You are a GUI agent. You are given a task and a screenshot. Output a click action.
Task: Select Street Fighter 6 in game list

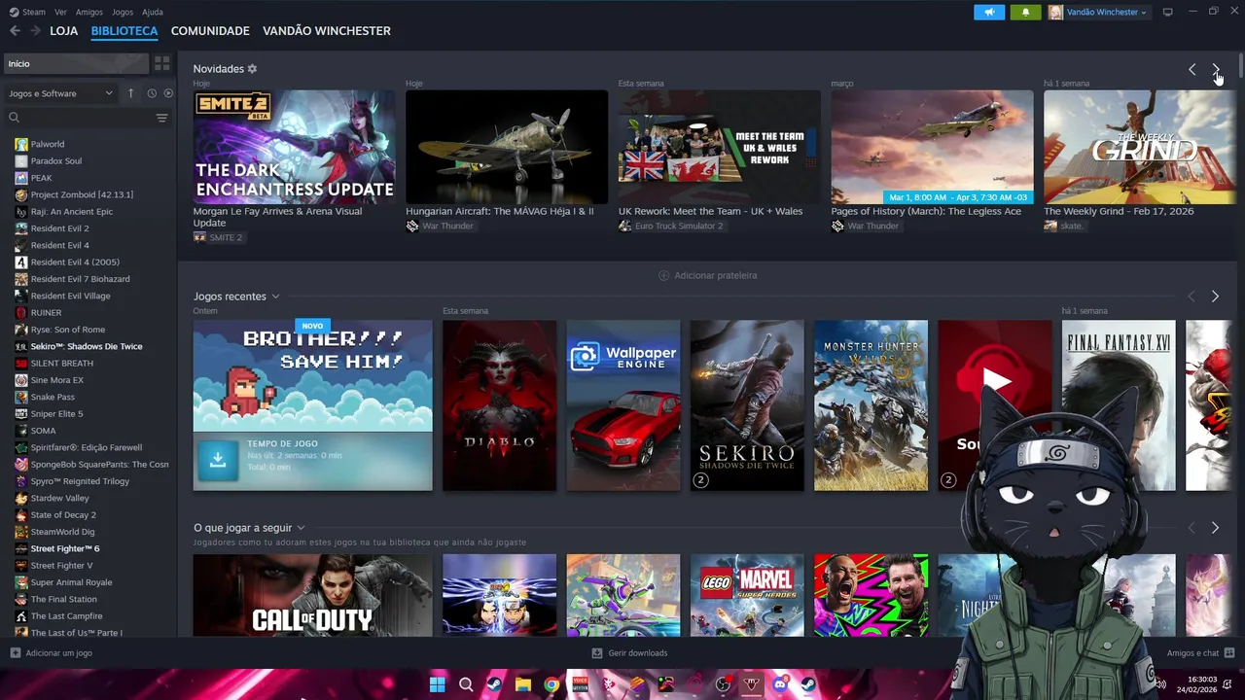(x=64, y=548)
